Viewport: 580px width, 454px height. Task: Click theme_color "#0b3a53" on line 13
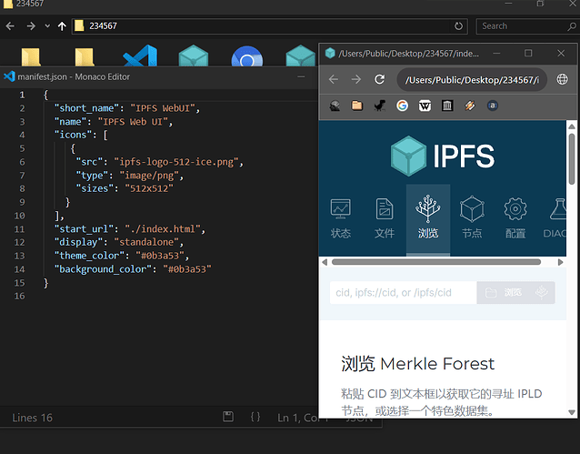pos(160,256)
